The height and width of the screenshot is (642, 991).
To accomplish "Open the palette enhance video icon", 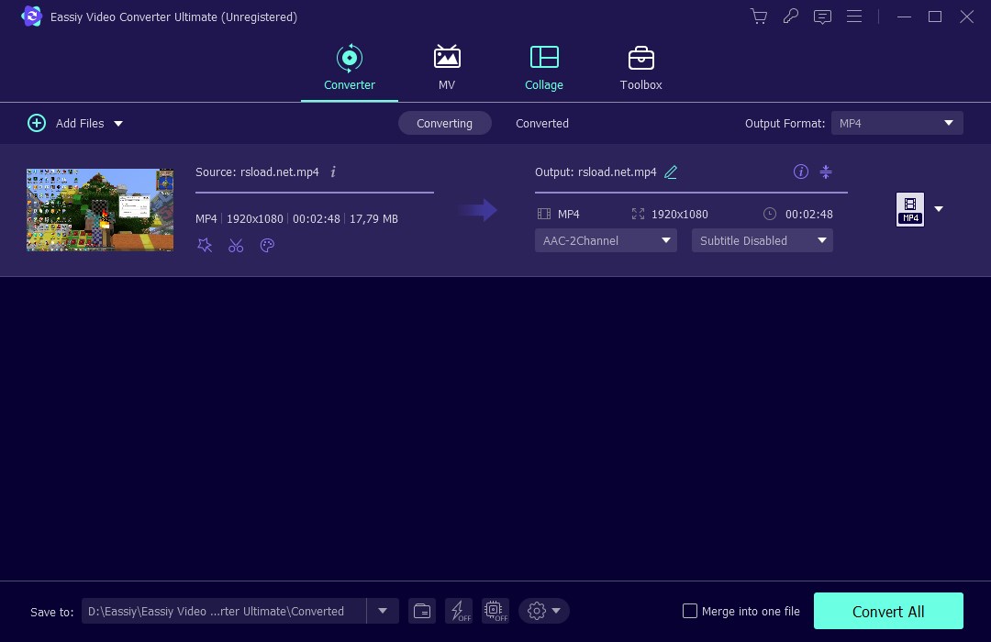I will coord(267,245).
